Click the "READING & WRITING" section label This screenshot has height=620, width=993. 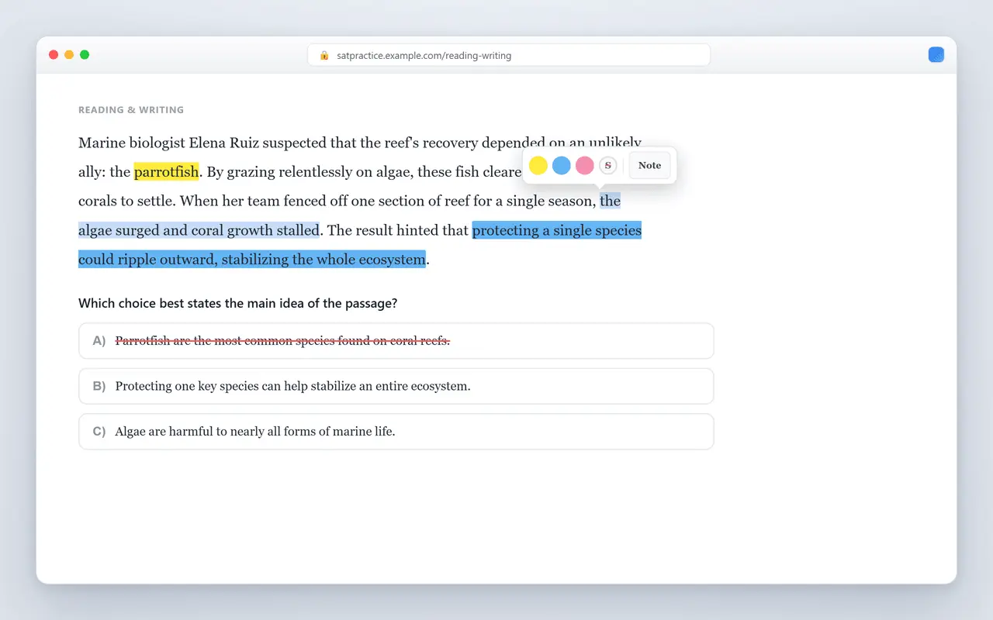[x=131, y=110]
